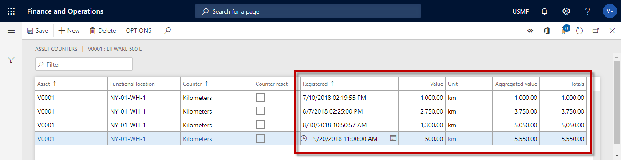This screenshot has width=621, height=160.
Task: Click the Save button
Action: [37, 31]
